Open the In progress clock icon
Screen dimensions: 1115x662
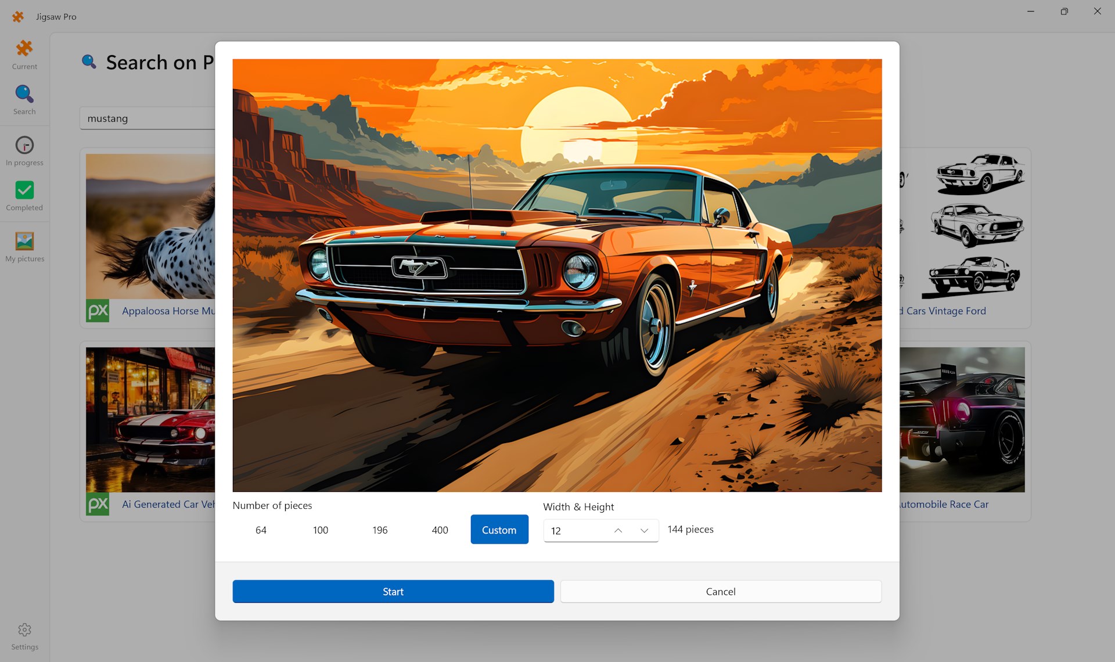24,145
